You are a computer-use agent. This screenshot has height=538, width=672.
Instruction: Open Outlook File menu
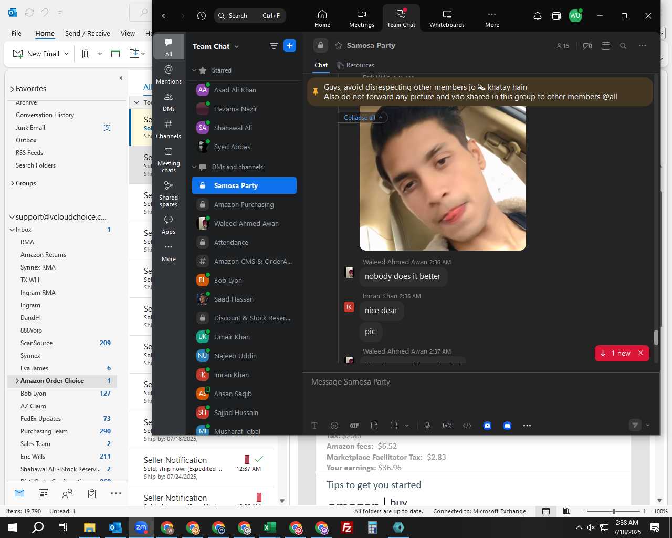[x=16, y=33]
